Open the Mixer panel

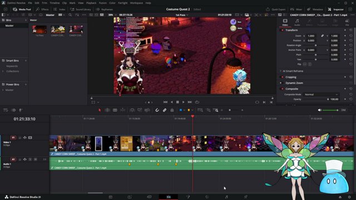click(296, 9)
